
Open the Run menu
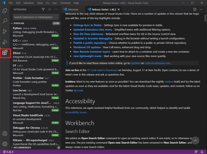pyautogui.click(x=55, y=3)
